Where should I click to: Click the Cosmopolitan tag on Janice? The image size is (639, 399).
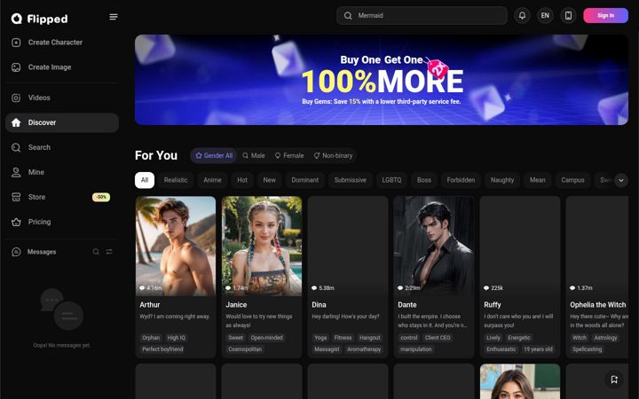coord(245,349)
